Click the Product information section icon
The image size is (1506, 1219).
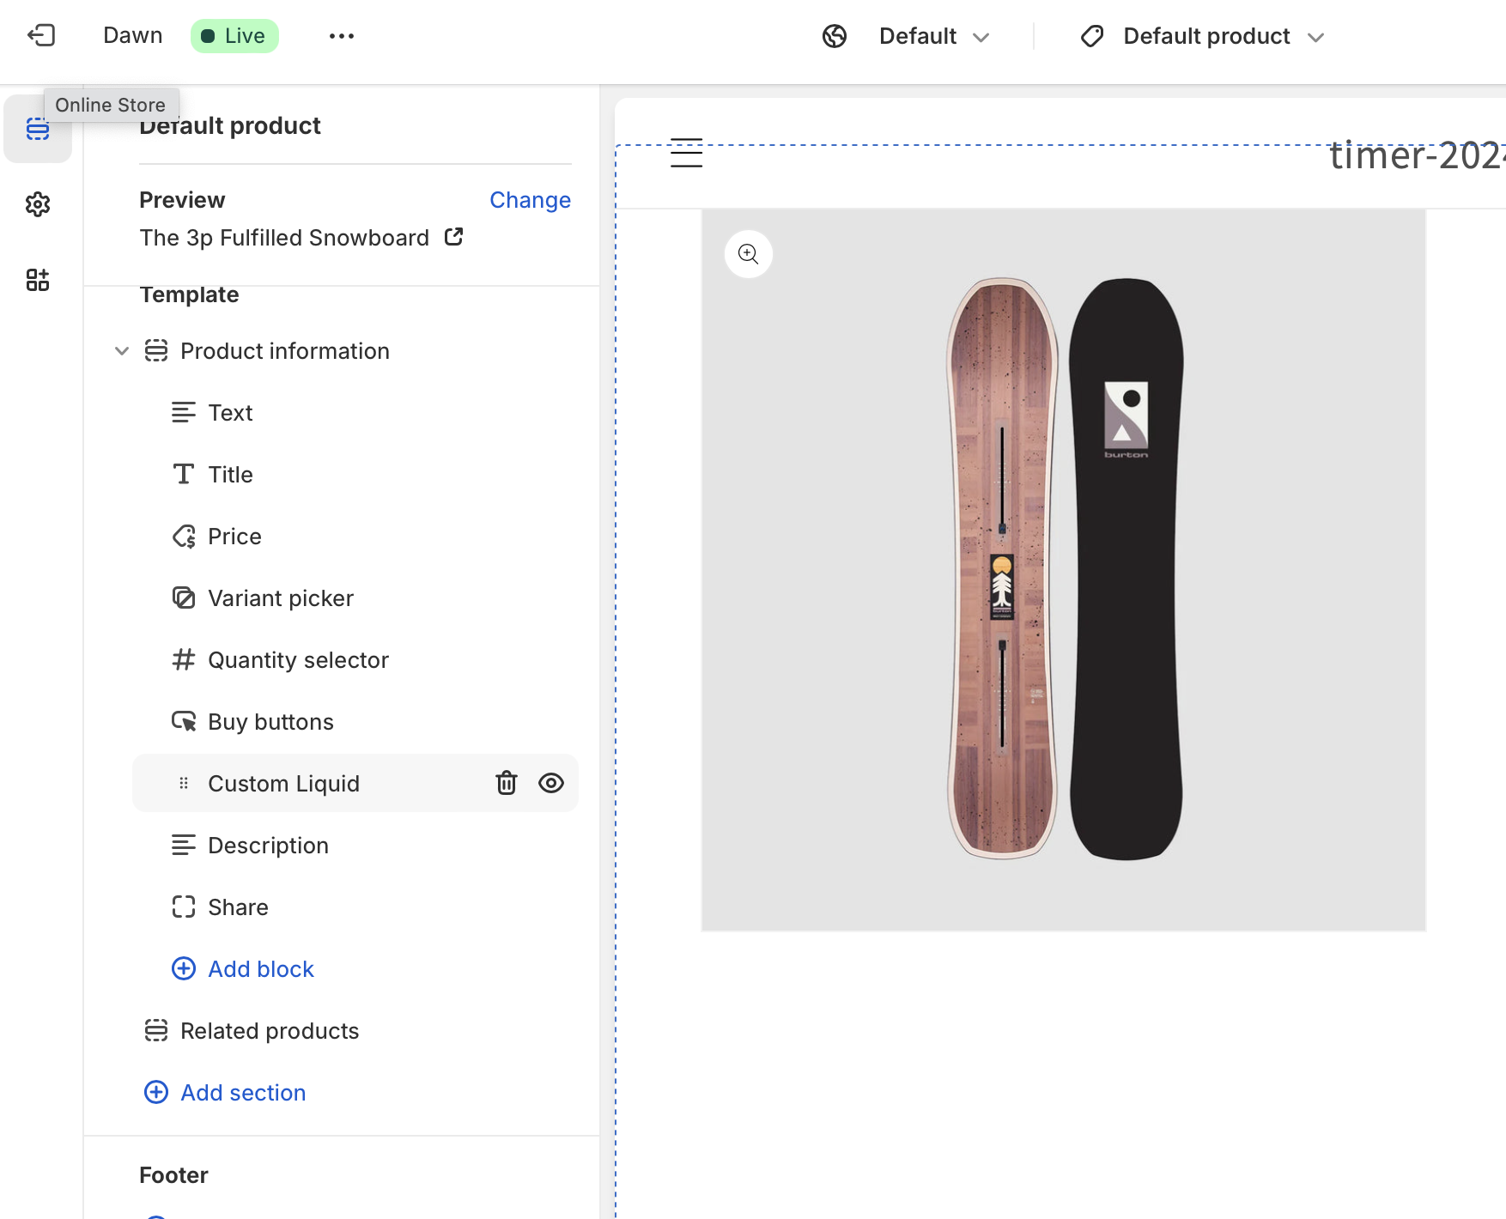click(156, 351)
